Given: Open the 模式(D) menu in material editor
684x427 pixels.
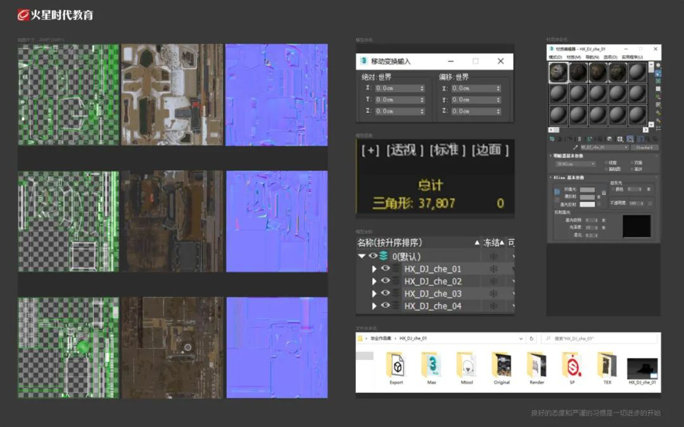Looking at the screenshot, I should pos(555,57).
